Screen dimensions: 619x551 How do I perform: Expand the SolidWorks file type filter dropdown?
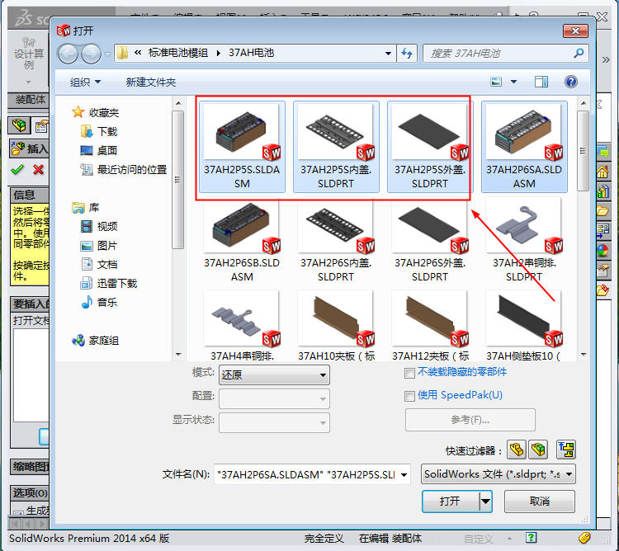tap(498, 474)
